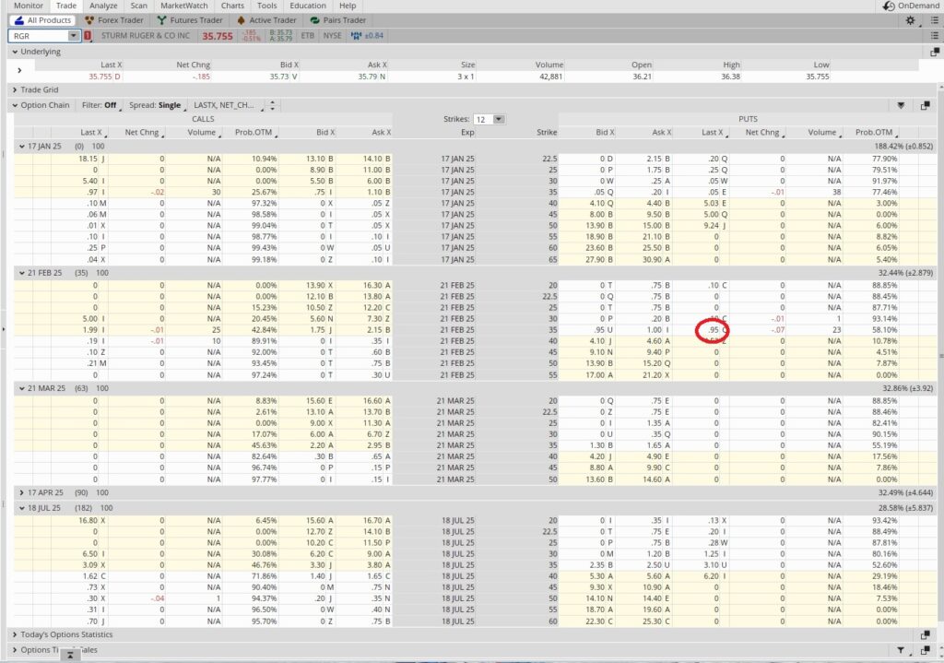Sort by calls Last X column header

point(91,133)
